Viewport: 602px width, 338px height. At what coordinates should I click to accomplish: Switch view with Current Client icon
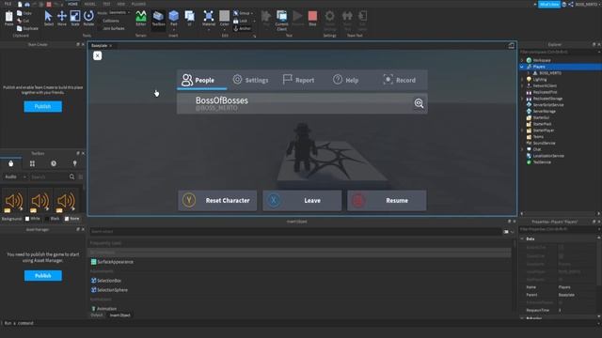[281, 21]
